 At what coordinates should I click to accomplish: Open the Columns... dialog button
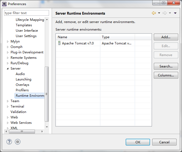point(166,75)
